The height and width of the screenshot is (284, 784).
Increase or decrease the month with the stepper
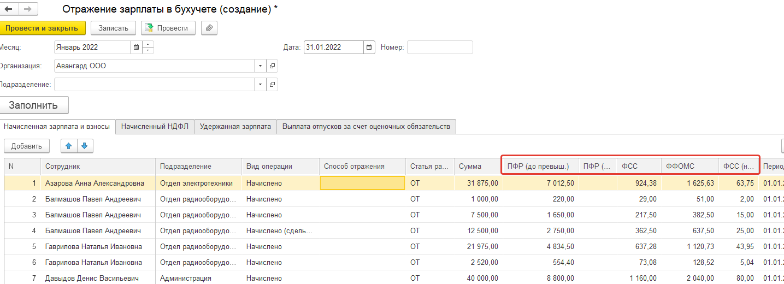pos(148,48)
